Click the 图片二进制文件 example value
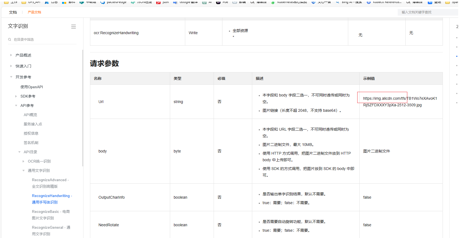The image size is (459, 238). coord(377,151)
